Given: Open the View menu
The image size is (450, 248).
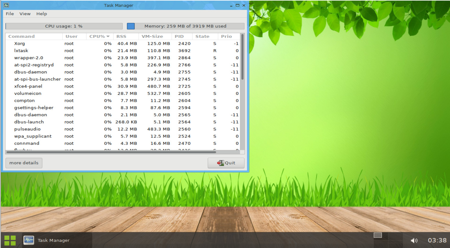Looking at the screenshot, I should 25,14.
